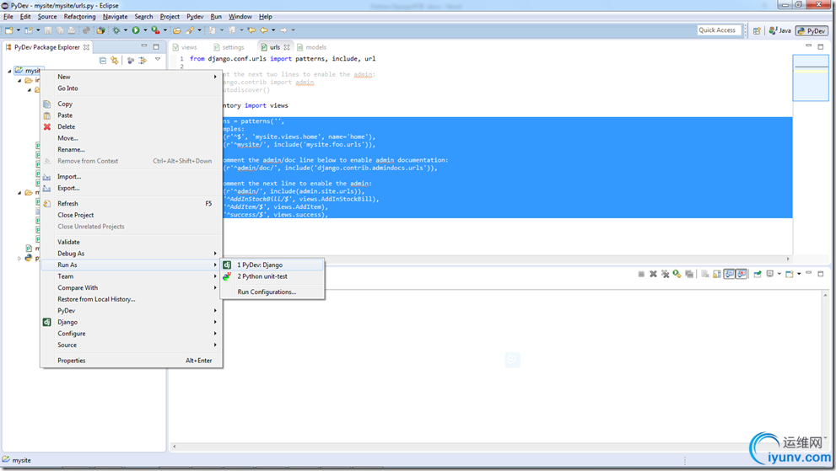Click the Open Console icon
This screenshot has height=471, width=836.
[789, 274]
